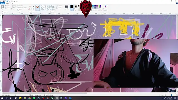Select the Line shape in shapes gallery
This screenshot has width=178, height=100.
point(42,6)
